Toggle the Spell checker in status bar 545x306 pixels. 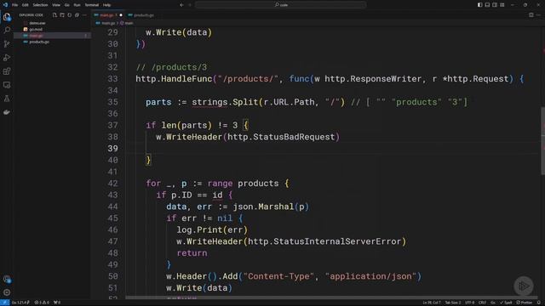(x=506, y=303)
